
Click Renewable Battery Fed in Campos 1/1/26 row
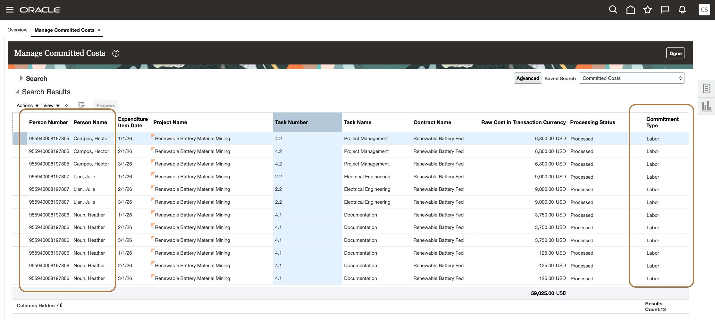click(x=438, y=139)
